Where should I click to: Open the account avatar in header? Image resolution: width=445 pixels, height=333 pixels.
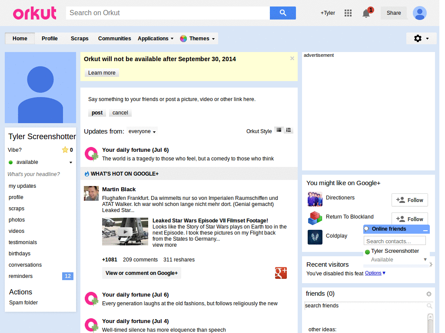coord(419,13)
